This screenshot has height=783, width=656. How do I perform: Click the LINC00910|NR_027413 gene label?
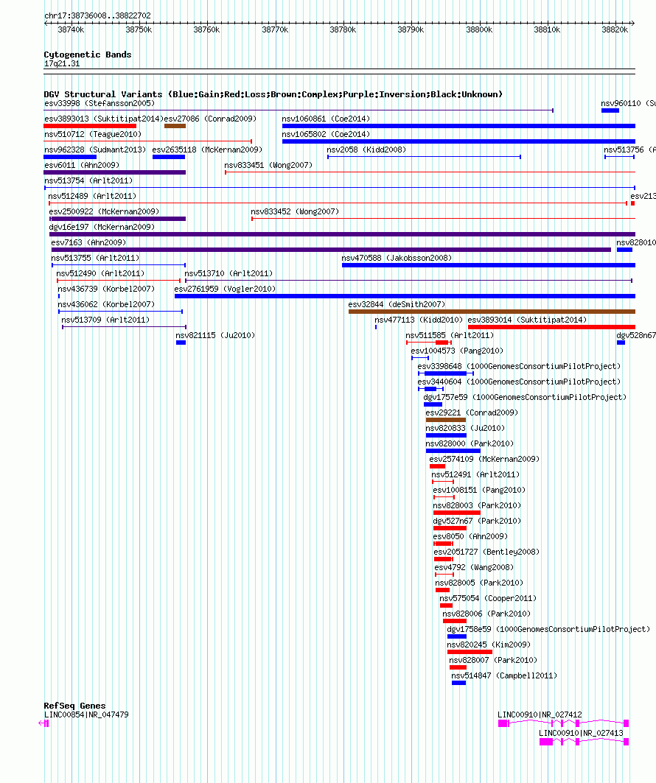(x=581, y=734)
